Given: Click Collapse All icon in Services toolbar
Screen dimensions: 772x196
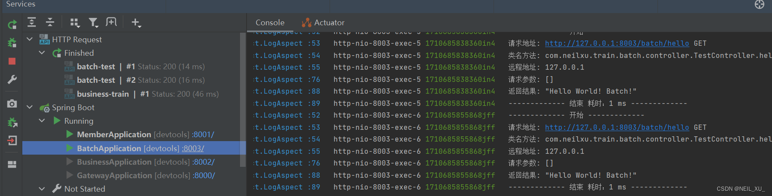Looking at the screenshot, I should pyautogui.click(x=50, y=22).
